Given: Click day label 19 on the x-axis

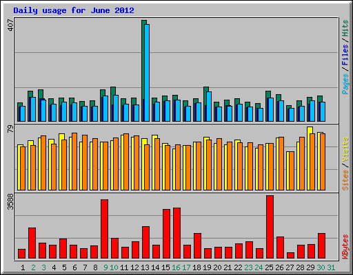Looking at the screenshot, I should (x=207, y=267).
